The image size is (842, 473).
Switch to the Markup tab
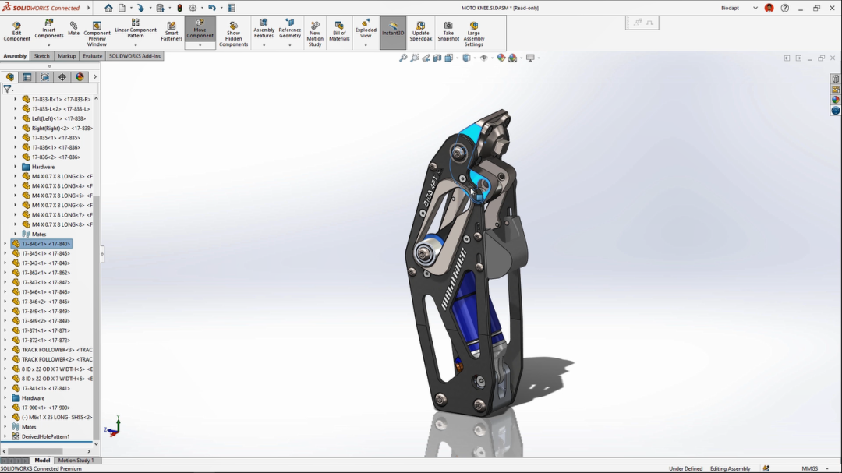coord(66,56)
